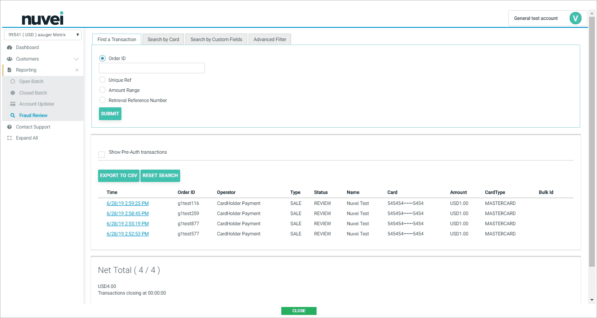Viewport: 597px width, 318px height.
Task: Click the Reporting document icon
Action: (x=9, y=70)
